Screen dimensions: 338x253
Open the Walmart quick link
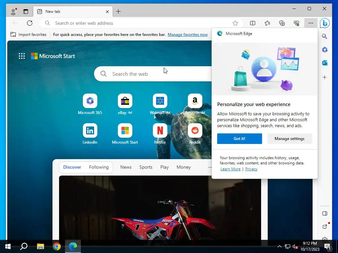(x=160, y=104)
